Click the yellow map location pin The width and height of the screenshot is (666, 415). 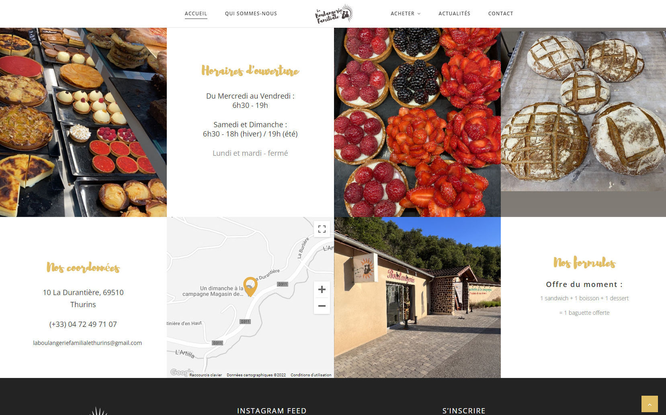click(250, 287)
